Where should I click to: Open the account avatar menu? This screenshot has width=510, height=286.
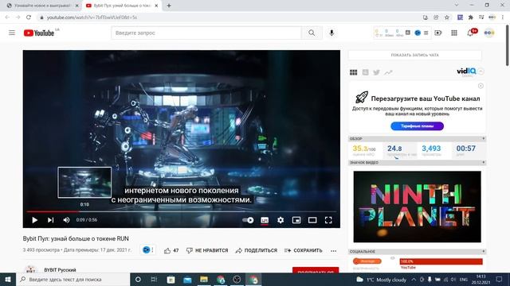(489, 33)
